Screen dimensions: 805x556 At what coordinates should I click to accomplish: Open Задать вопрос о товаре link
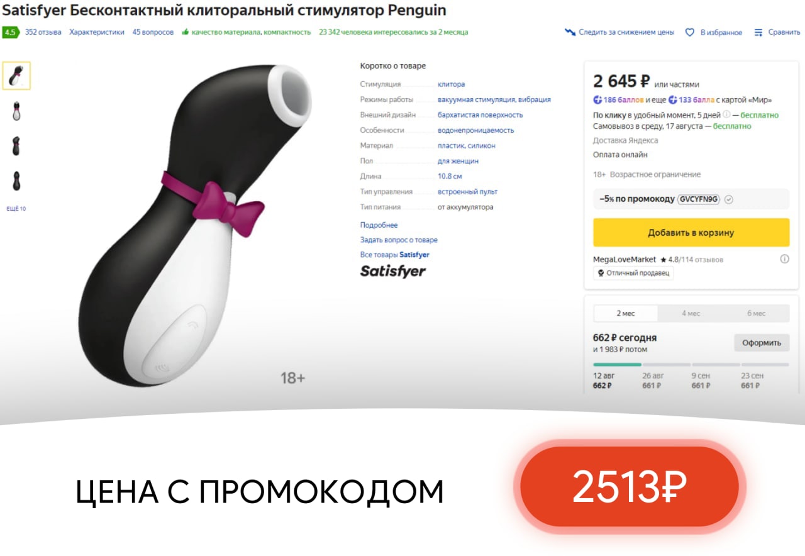[399, 240]
